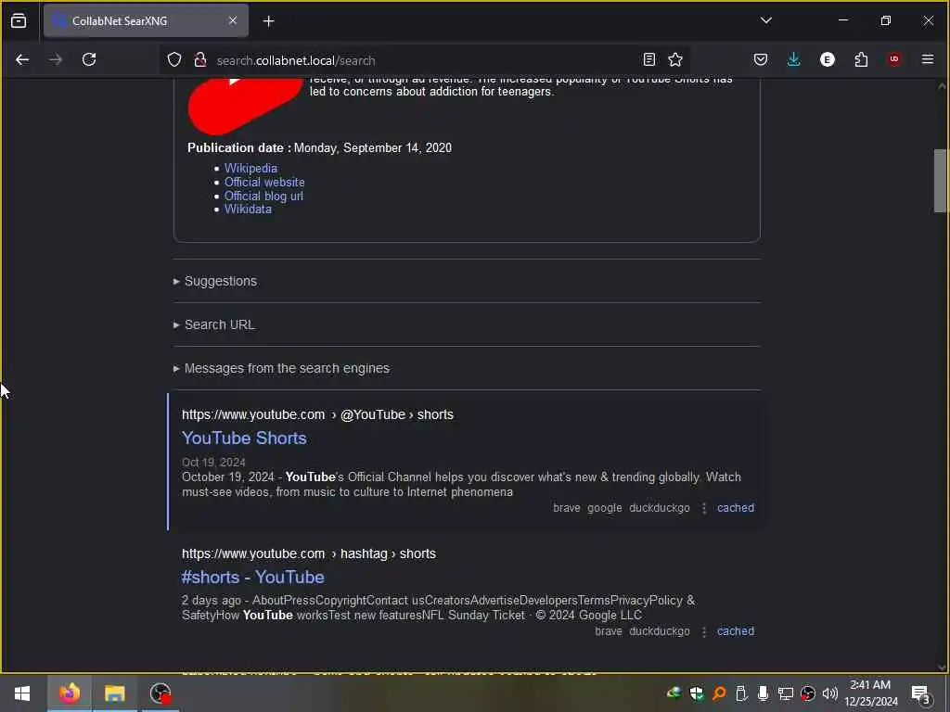The image size is (950, 712).
Task: Click the YouTube Shorts logo thumbnail
Action: (x=245, y=106)
